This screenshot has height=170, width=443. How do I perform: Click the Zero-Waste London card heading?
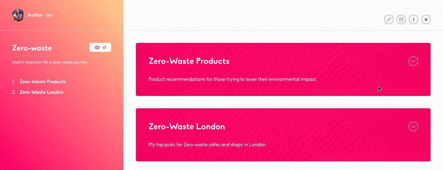187,126
